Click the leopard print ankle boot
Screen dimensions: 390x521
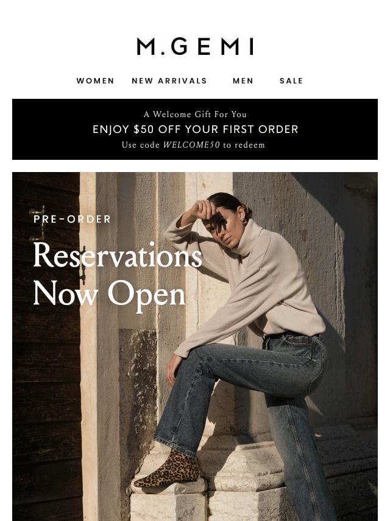tap(168, 470)
